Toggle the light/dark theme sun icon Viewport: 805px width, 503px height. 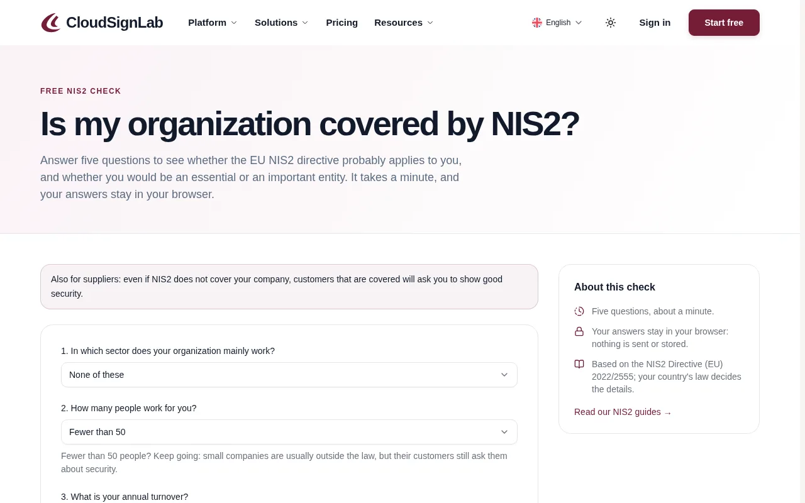click(611, 23)
